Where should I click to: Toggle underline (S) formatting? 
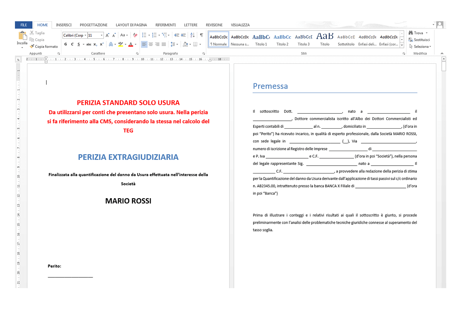pyautogui.click(x=79, y=44)
